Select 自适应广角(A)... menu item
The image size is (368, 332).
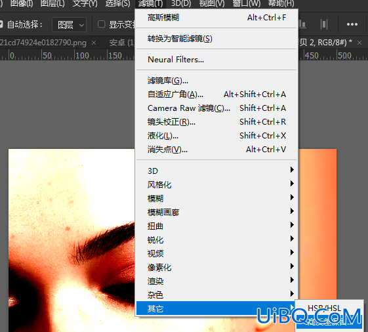216,94
